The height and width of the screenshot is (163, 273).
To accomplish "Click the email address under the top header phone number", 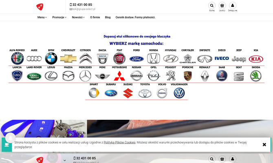I will click(x=84, y=9).
